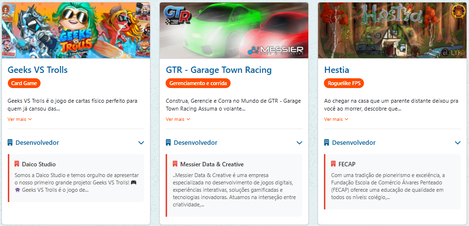Collapse the Desenvolvedor section under Geeks VS Trolls
469x226 pixels.
click(141, 143)
